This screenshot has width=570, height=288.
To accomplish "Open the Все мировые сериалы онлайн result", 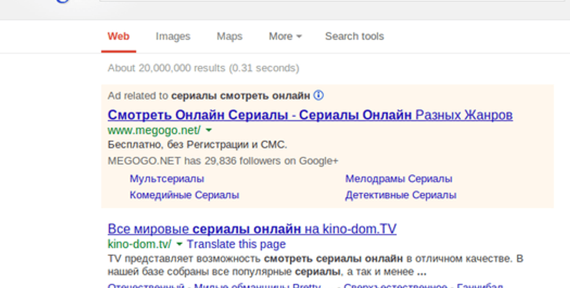I will pyautogui.click(x=252, y=229).
